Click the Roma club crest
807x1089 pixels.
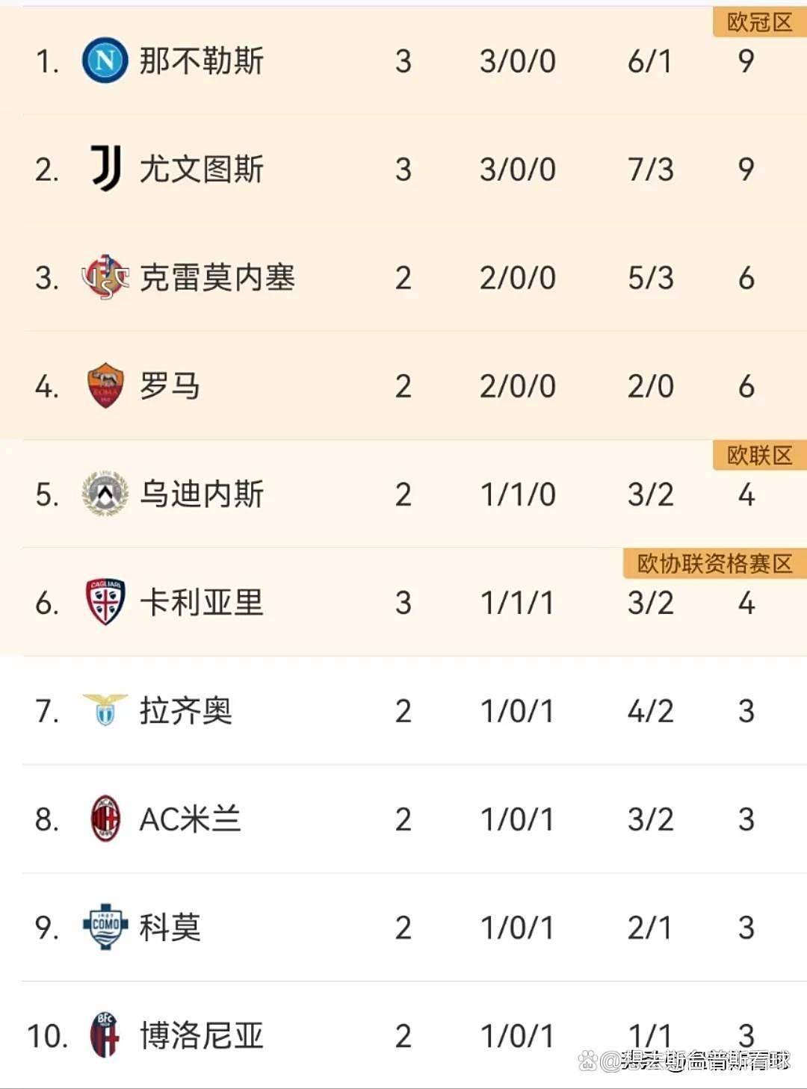pyautogui.click(x=105, y=386)
